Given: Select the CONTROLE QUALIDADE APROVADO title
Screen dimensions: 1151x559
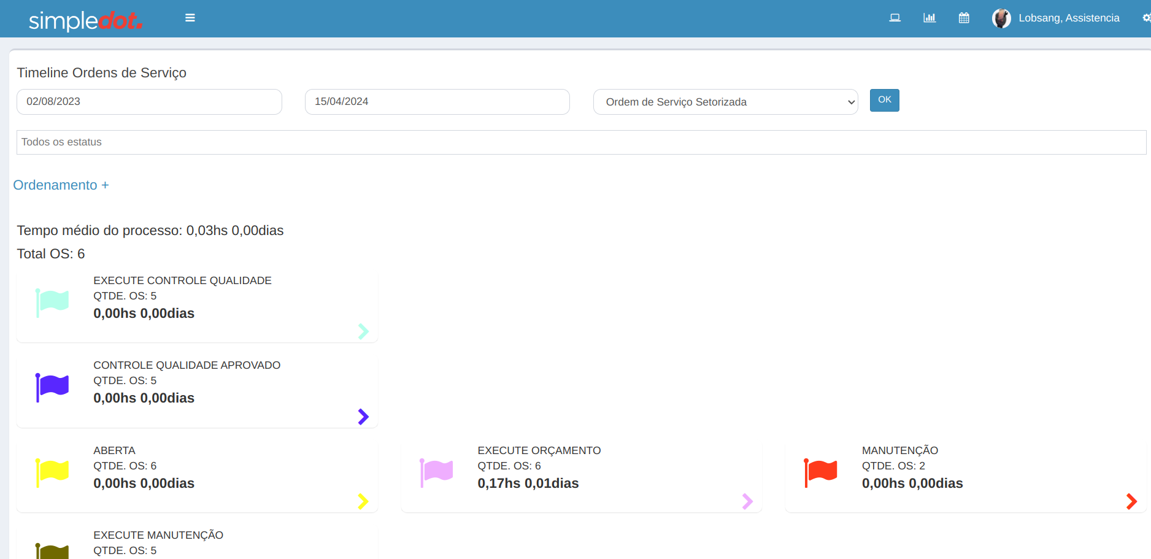Looking at the screenshot, I should pyautogui.click(x=187, y=365).
